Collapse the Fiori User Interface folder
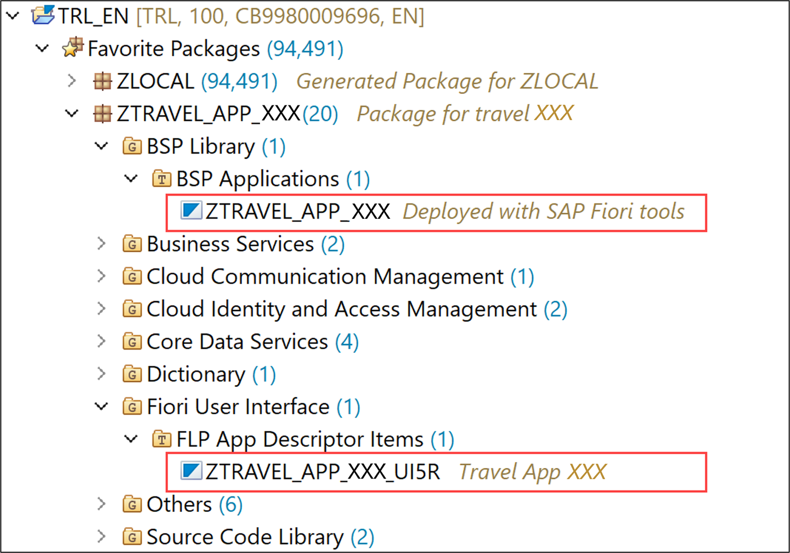Viewport: 790px width, 553px height. [101, 407]
